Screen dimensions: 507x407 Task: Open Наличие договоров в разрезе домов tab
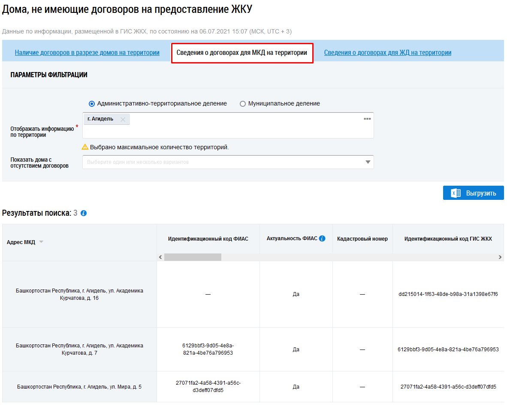tap(87, 52)
